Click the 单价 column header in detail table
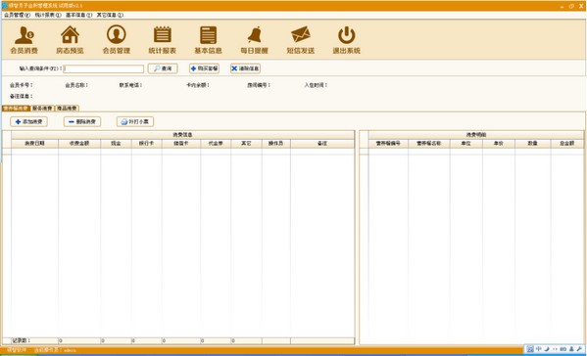The width and height of the screenshot is (587, 356). (x=499, y=144)
